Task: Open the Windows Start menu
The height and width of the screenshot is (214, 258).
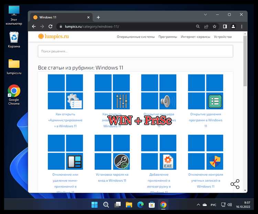Action: 95,205
